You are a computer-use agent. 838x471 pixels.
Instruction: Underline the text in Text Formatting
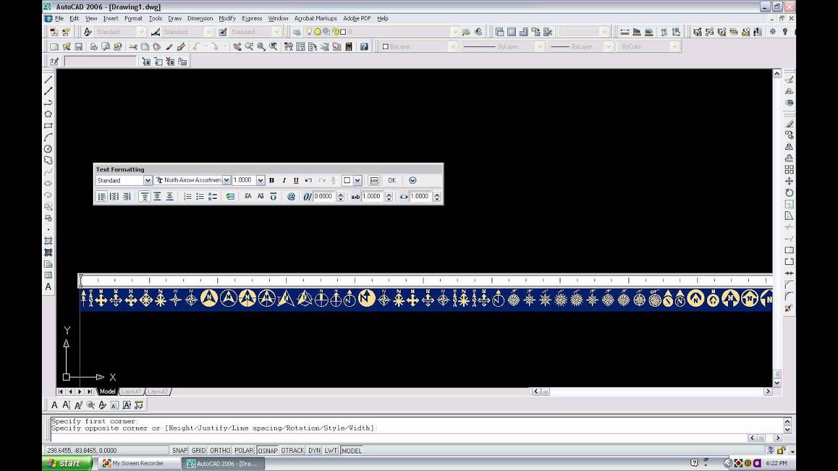click(x=296, y=181)
